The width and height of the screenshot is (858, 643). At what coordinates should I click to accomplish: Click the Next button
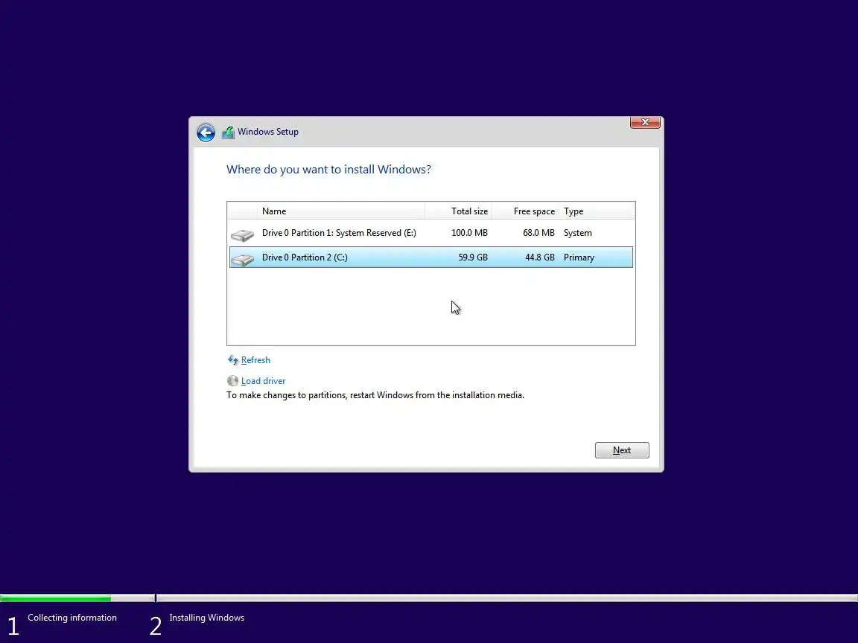pyautogui.click(x=622, y=450)
